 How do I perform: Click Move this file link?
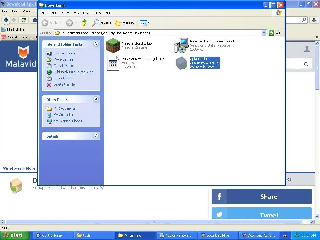[63, 59]
